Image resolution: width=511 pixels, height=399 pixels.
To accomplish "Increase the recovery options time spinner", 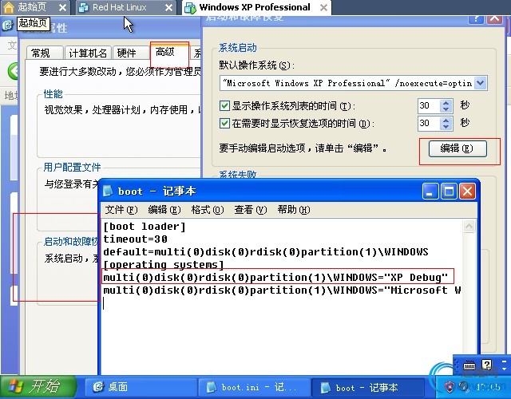I will (446, 120).
